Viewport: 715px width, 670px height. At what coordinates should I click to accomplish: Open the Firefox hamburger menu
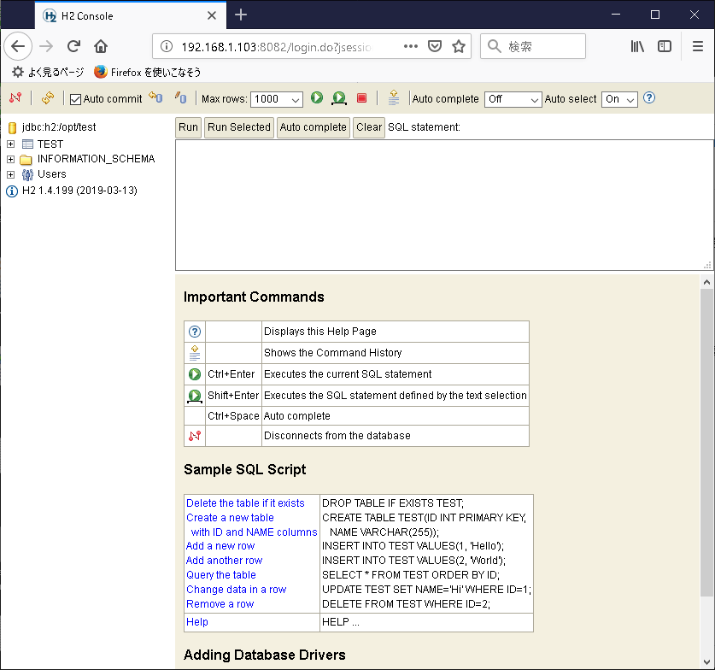(x=698, y=46)
